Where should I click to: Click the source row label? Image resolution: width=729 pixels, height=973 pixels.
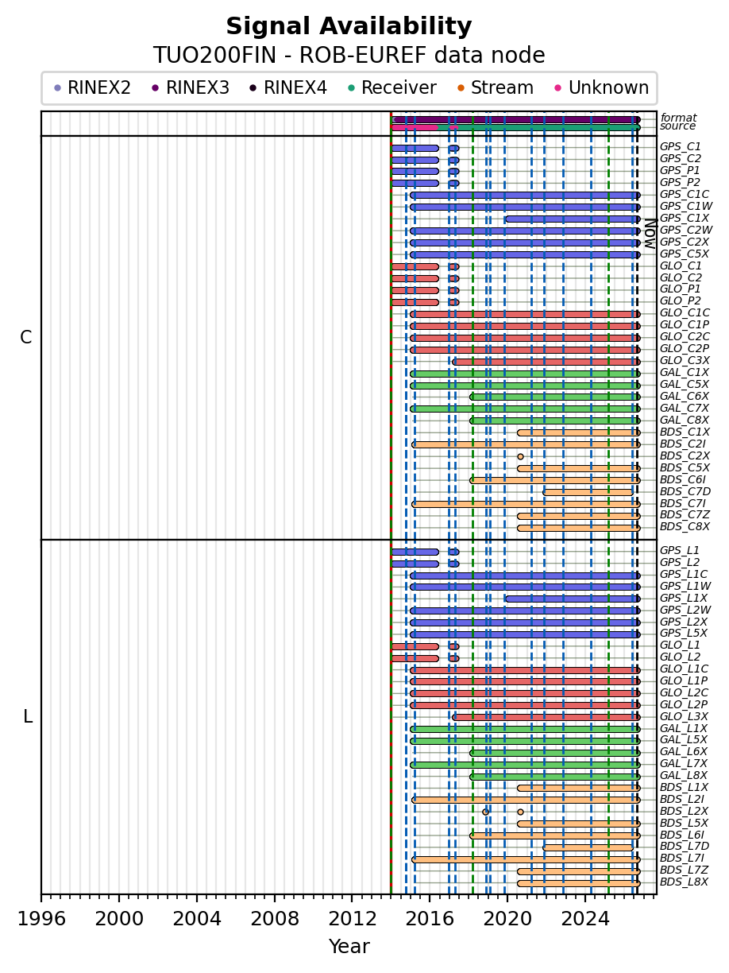[677, 126]
